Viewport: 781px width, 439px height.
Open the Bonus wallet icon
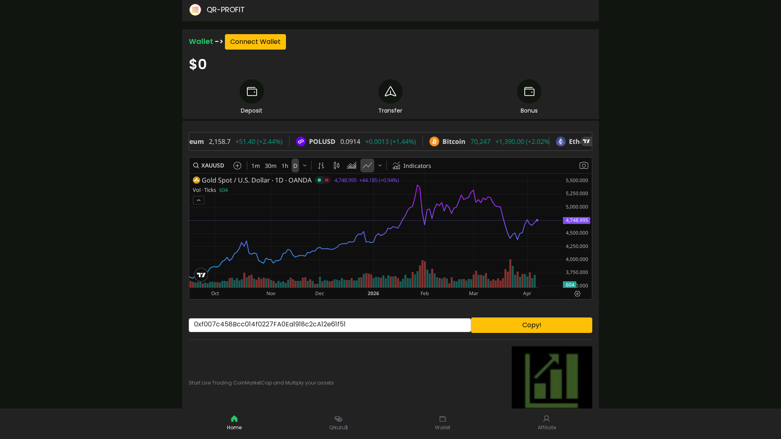(529, 91)
